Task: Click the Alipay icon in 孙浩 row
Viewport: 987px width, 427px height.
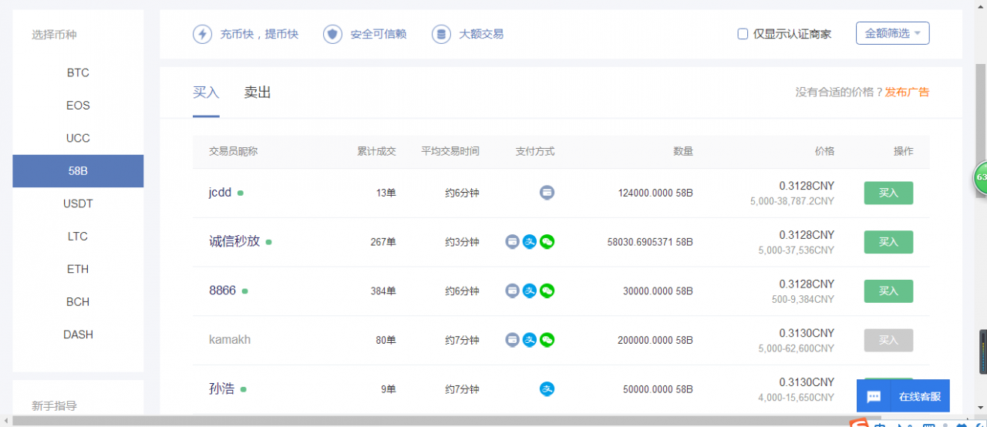Action: 547,389
